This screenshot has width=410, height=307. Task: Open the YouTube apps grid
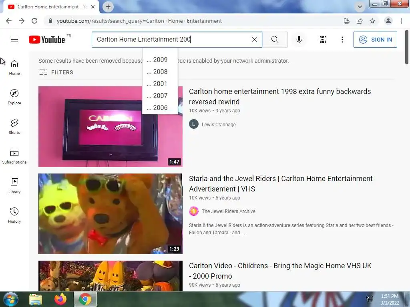pyautogui.click(x=323, y=40)
